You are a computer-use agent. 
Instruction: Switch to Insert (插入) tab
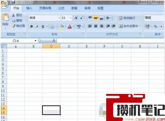click(29, 8)
